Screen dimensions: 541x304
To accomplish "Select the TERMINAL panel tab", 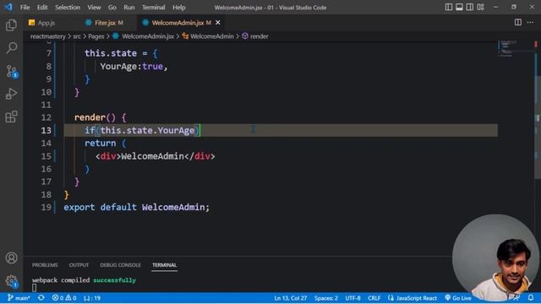I will (164, 265).
